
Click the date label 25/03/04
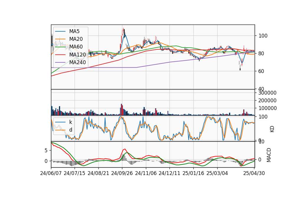(217, 173)
